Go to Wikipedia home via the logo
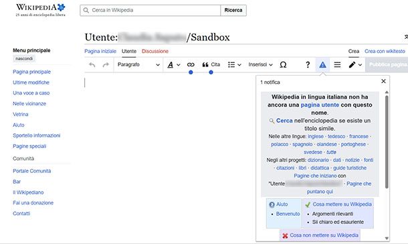The height and width of the screenshot is (244, 408). click(x=40, y=10)
